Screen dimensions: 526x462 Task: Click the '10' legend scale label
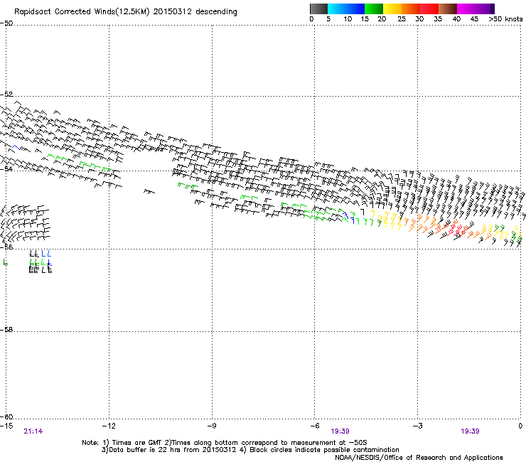(x=348, y=18)
